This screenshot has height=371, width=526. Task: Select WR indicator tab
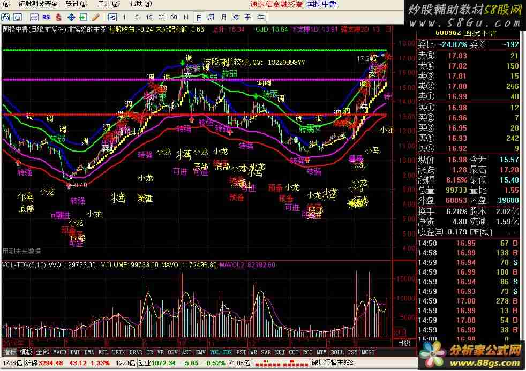[x=253, y=352]
